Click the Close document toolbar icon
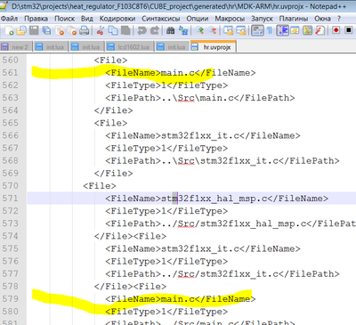Image resolution: width=356 pixels, height=325 pixels. (x=60, y=30)
